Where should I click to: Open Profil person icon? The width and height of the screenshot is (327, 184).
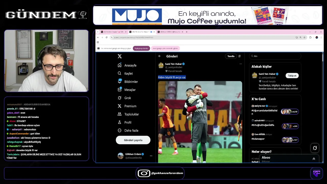click(x=120, y=122)
